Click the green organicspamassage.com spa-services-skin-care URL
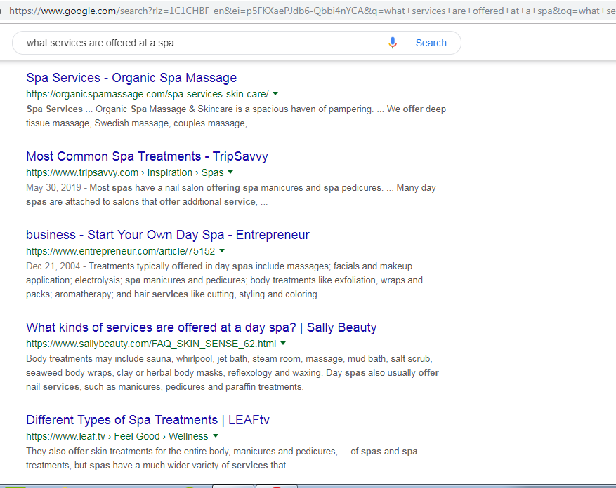This screenshot has height=488, width=616. [148, 94]
